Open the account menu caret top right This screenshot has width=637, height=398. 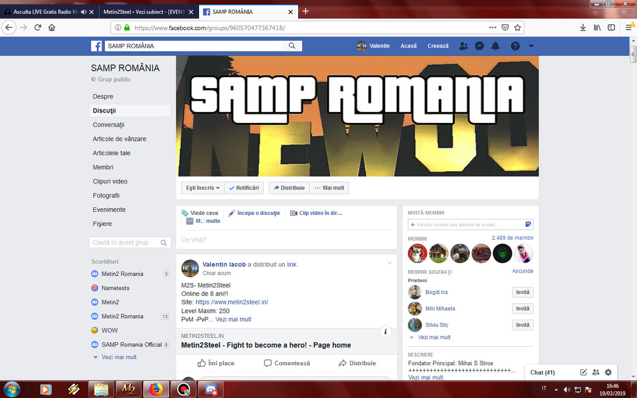click(531, 46)
